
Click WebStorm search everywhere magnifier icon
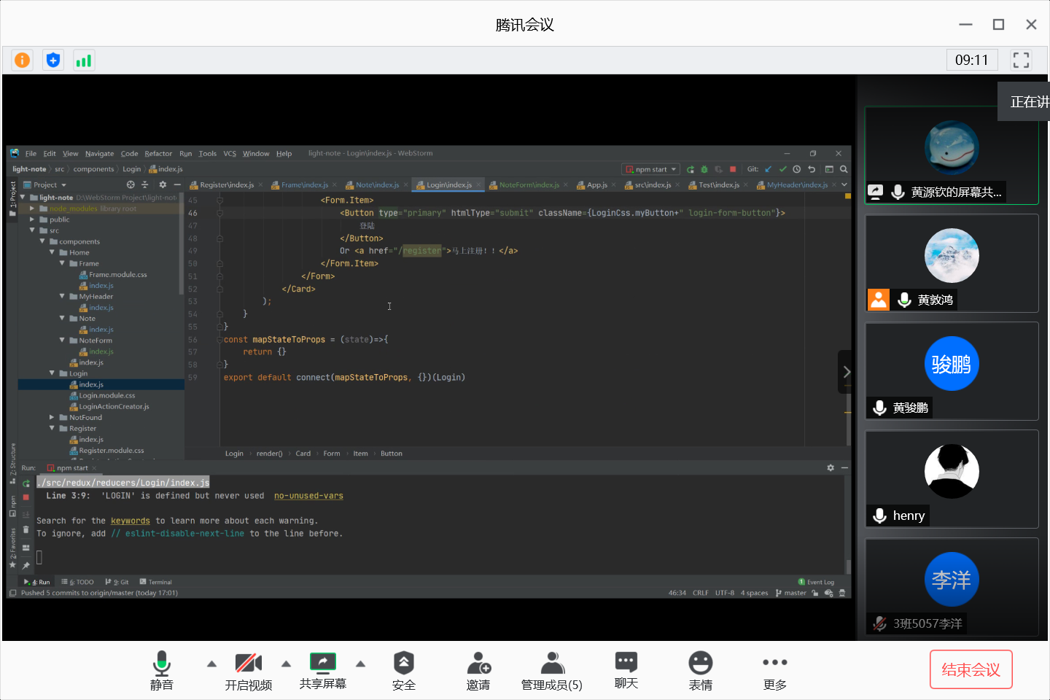(x=844, y=169)
